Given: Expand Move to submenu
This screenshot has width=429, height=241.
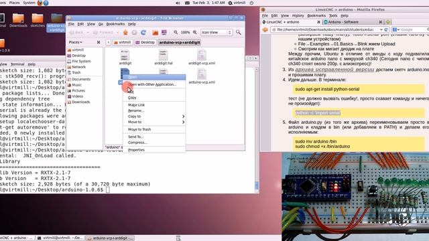Looking at the screenshot, I should 154,122.
